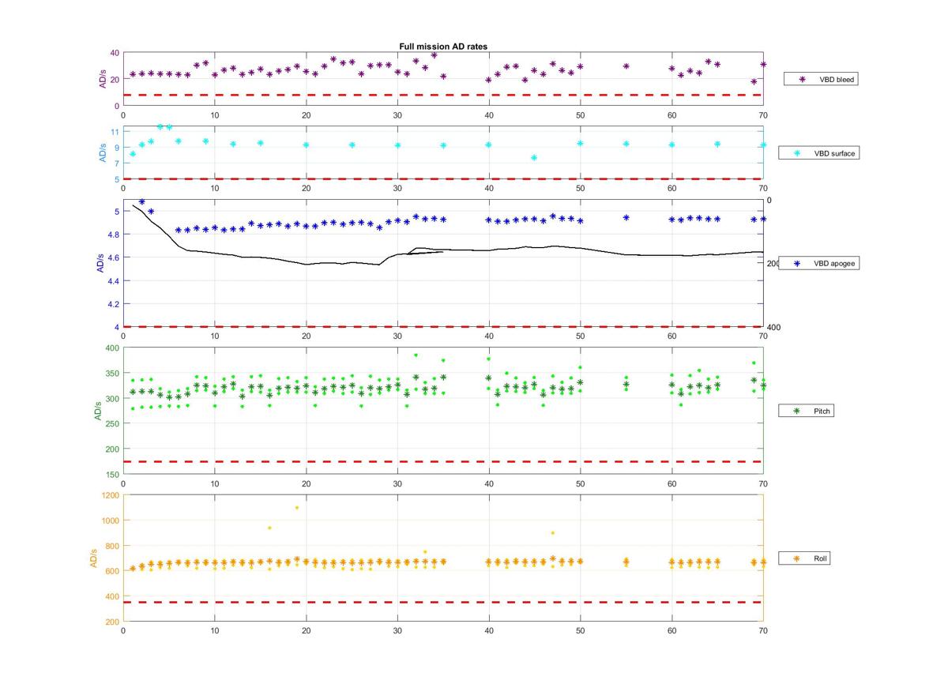Viewport: 948px width, 699px height.
Task: Click the "Full mission AD rates" title
Action: point(443,47)
